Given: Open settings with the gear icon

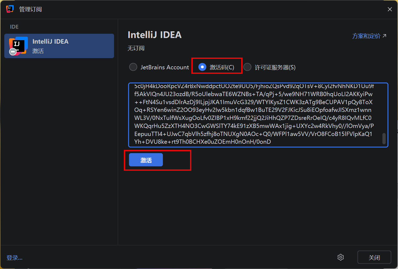Looking at the screenshot, I should point(340,257).
